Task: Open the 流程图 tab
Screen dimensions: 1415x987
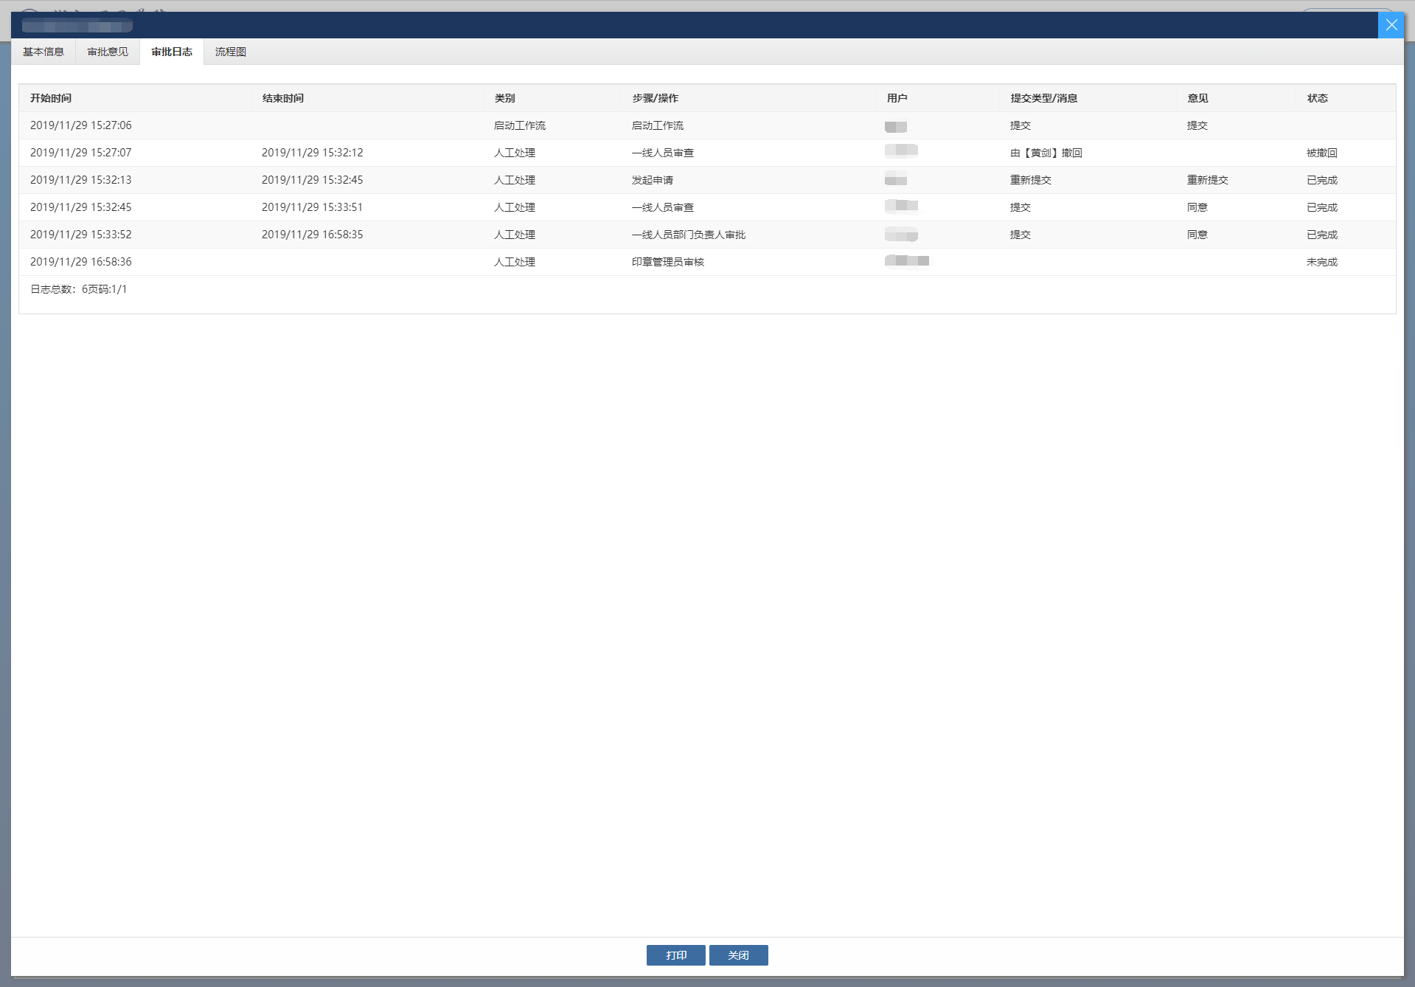Action: [x=231, y=52]
